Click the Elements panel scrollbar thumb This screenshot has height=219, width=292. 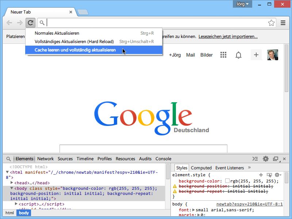tap(168, 172)
